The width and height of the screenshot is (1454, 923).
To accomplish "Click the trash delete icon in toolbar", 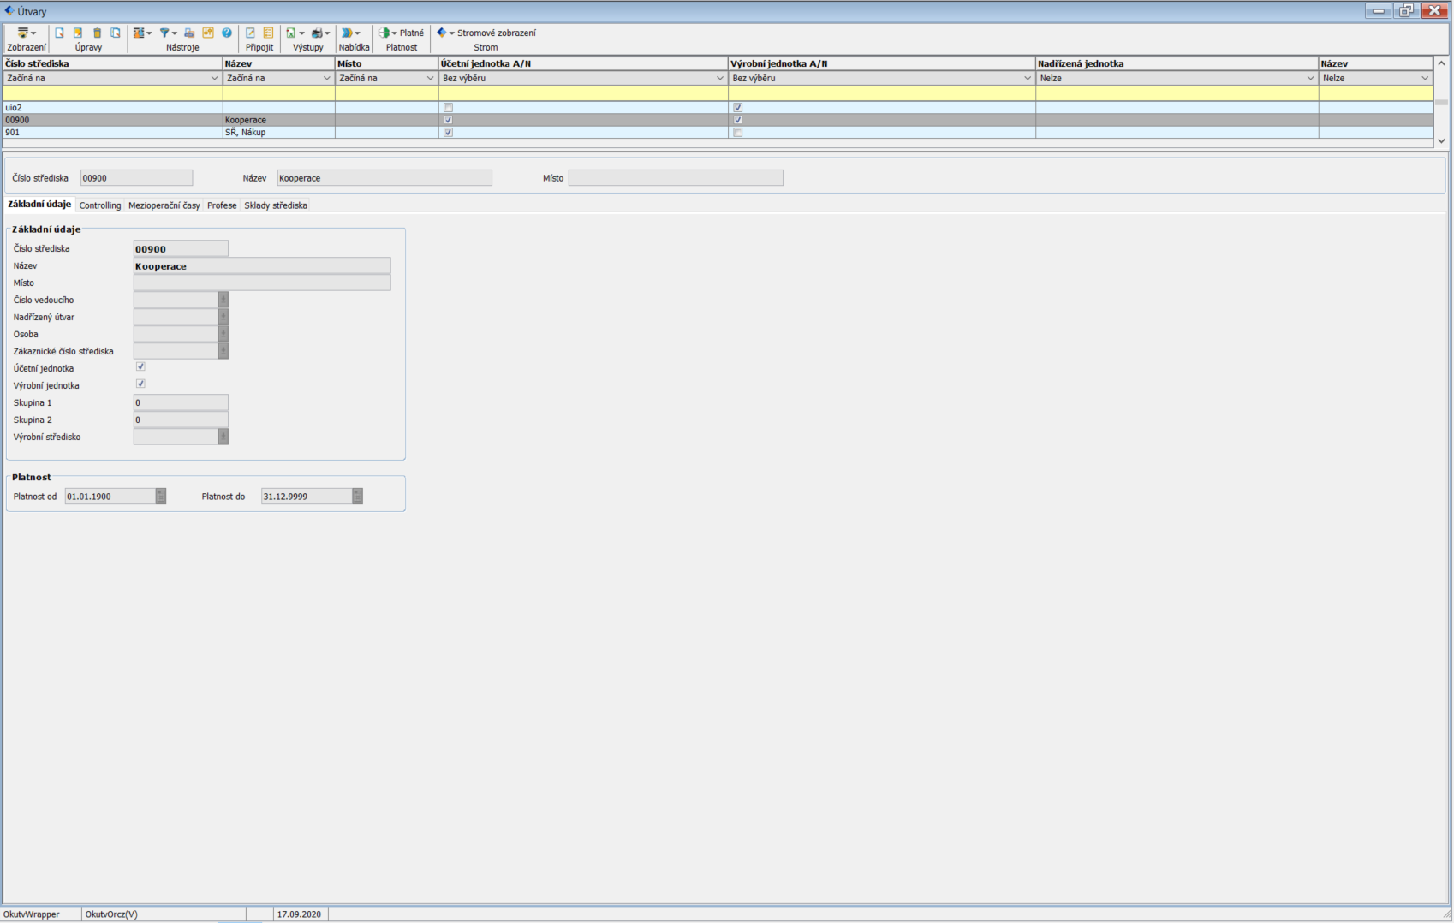I will point(97,33).
